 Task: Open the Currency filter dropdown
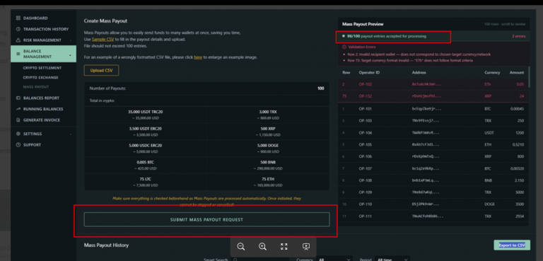pos(334,260)
